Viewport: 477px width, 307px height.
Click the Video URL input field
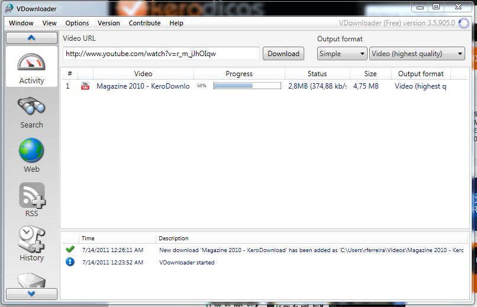[161, 54]
